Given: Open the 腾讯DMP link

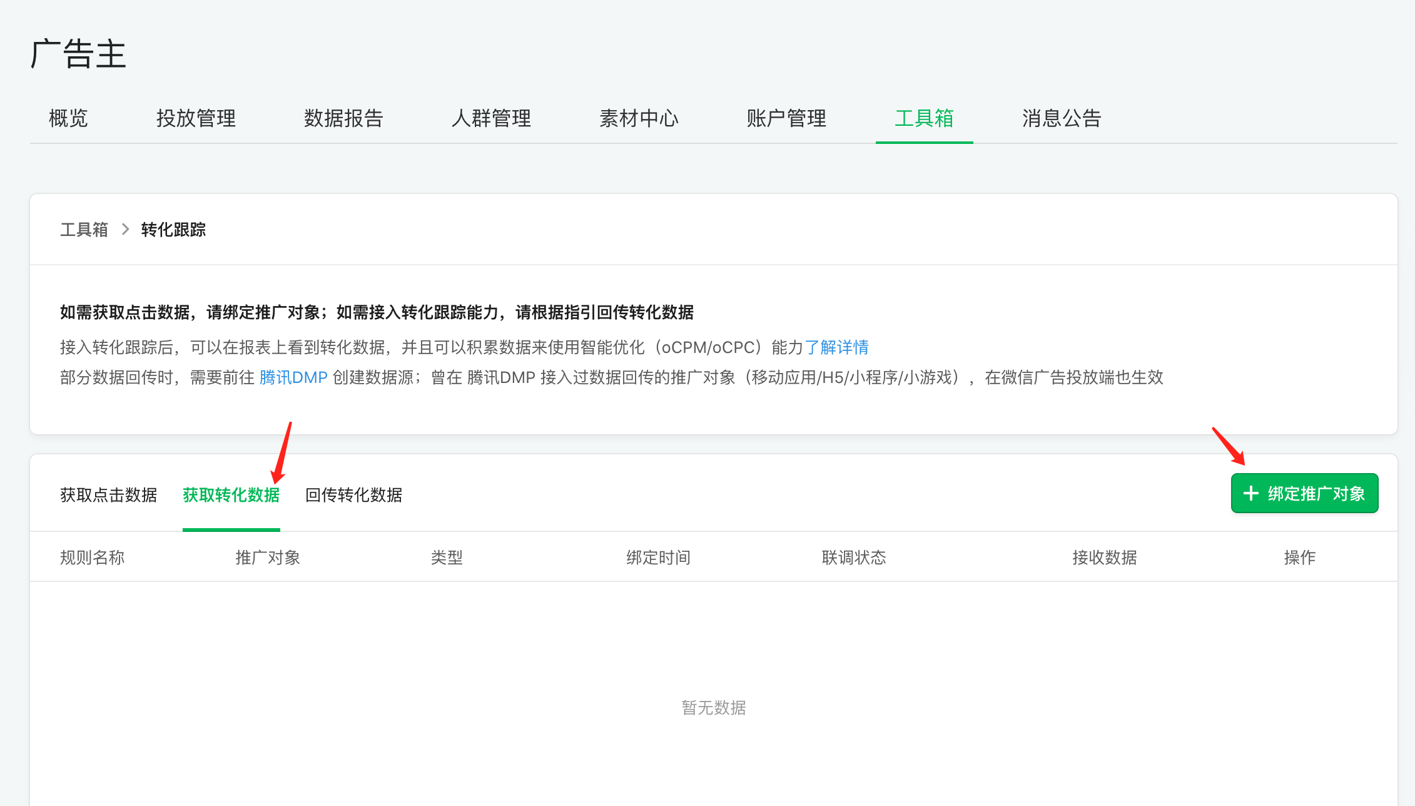Looking at the screenshot, I should click(x=293, y=377).
